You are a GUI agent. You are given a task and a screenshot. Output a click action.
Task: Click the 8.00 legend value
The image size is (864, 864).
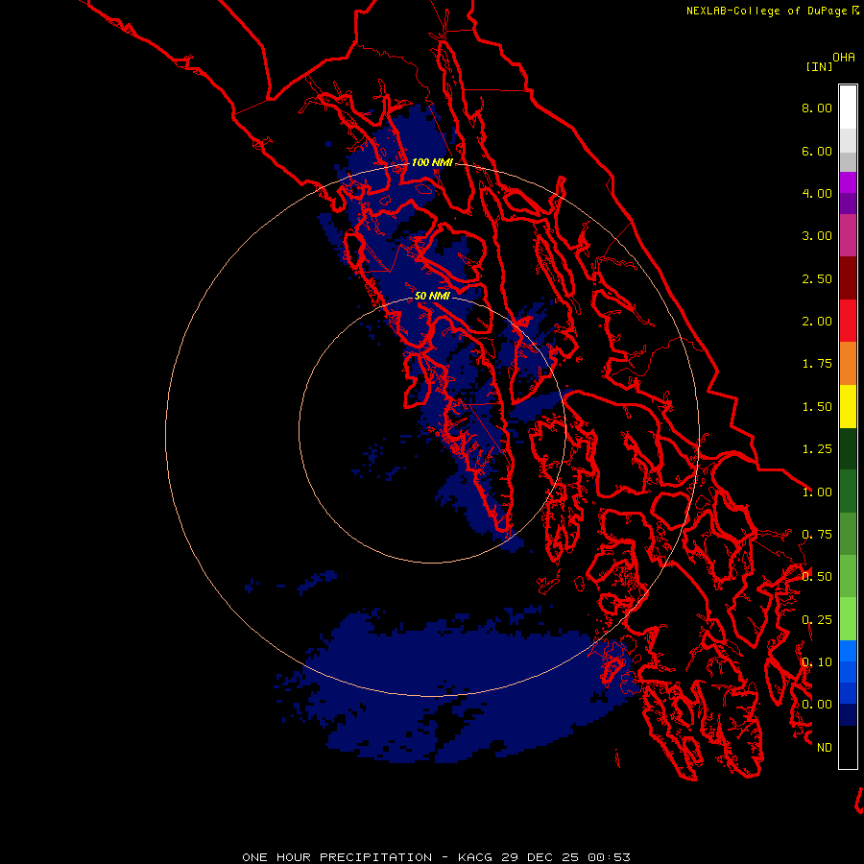coord(817,108)
